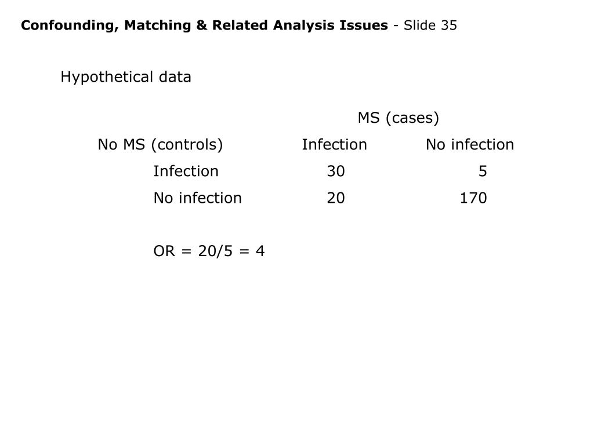The height and width of the screenshot is (445, 594).
Task: Click the '20/5' fraction in the formula
Action: pyautogui.click(x=215, y=251)
